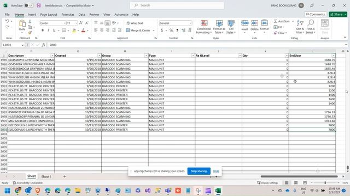350x196 pixels.
Task: Toggle Italic formatting
Action: (x=48, y=30)
